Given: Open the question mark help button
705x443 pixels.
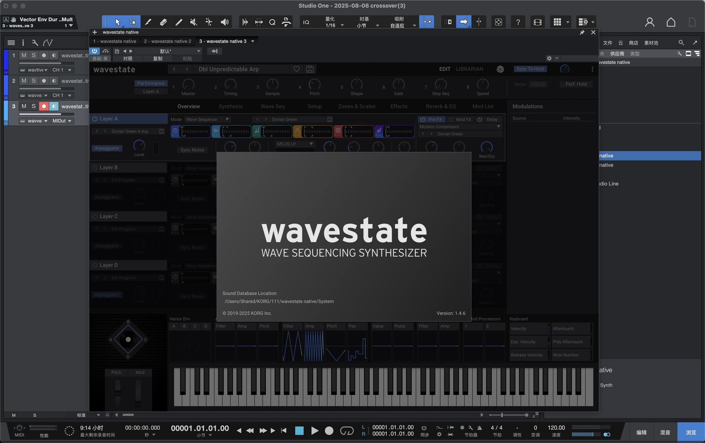Looking at the screenshot, I should pyautogui.click(x=518, y=22).
